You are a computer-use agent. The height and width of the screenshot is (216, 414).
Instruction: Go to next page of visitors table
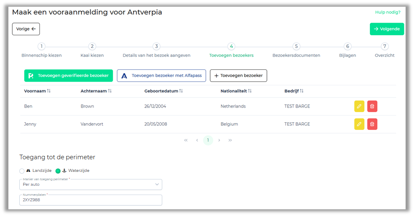[x=219, y=140]
